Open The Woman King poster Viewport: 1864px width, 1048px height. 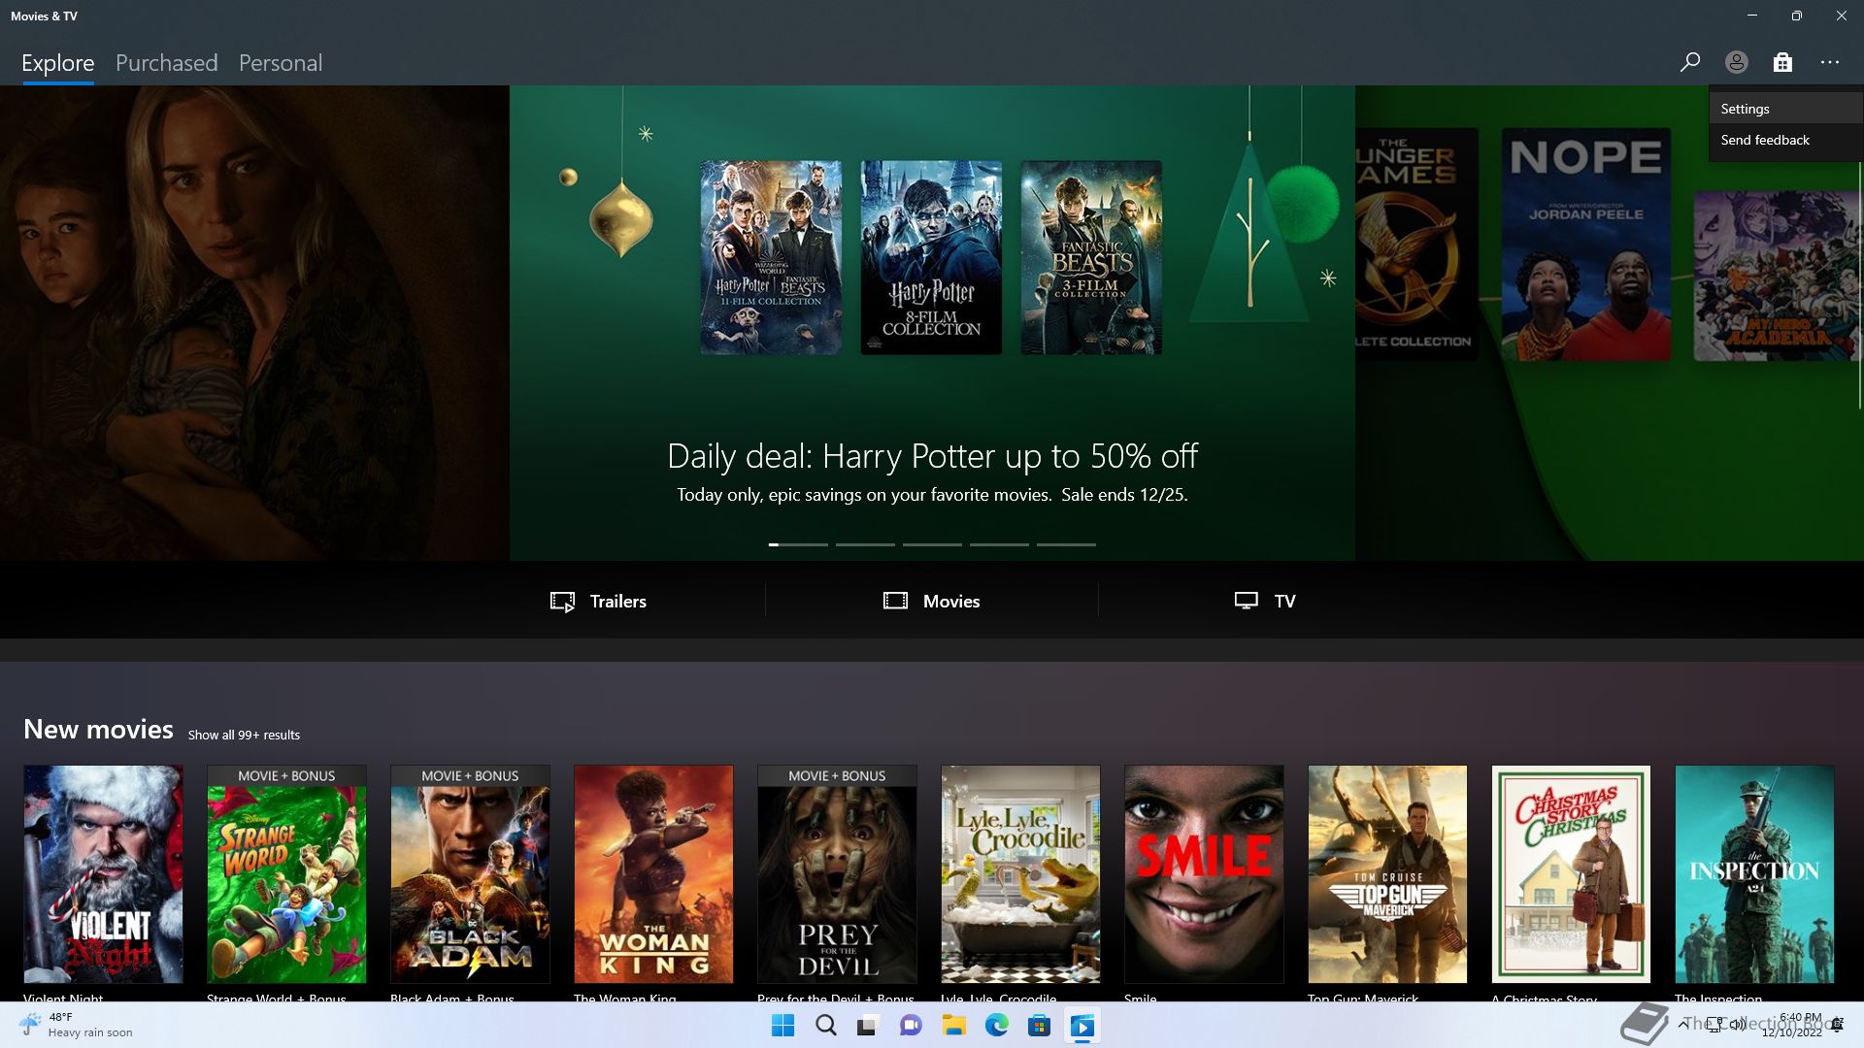[653, 874]
